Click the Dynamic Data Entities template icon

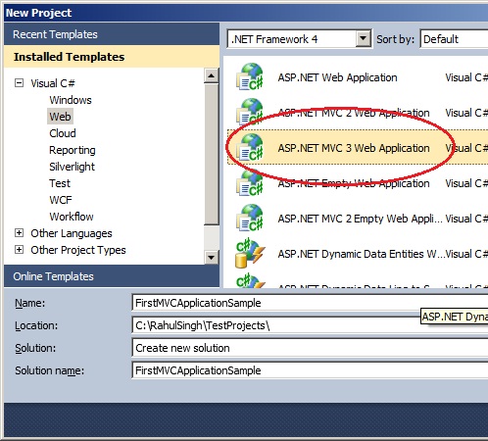[x=250, y=254]
